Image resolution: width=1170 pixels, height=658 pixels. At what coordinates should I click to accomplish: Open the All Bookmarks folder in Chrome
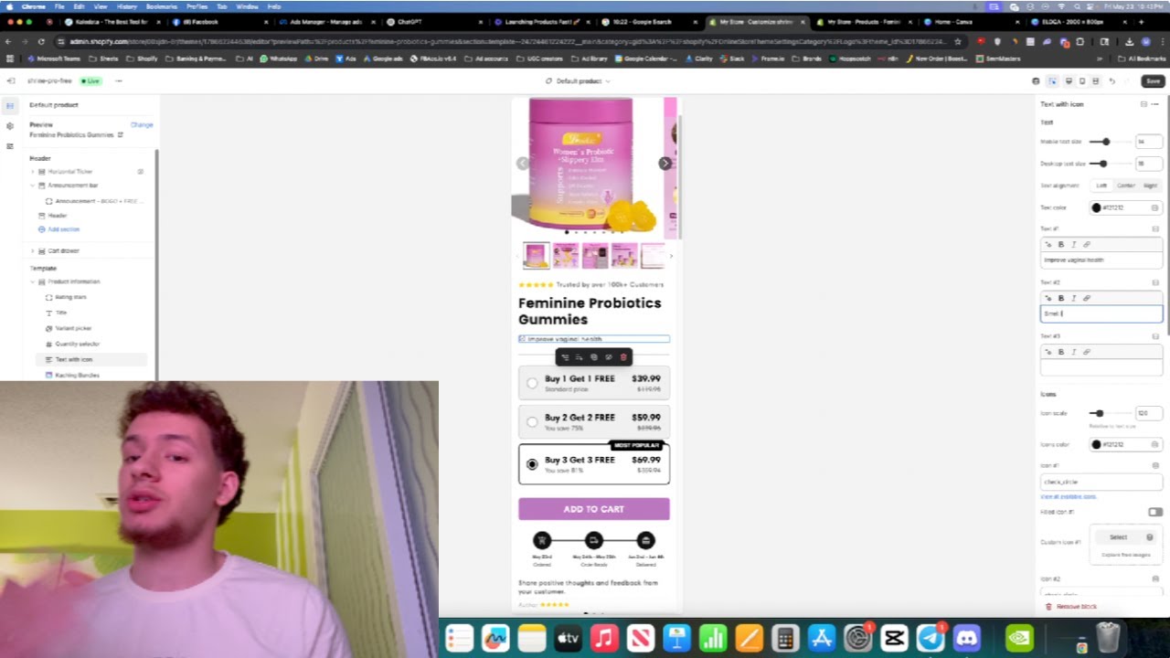1143,58
